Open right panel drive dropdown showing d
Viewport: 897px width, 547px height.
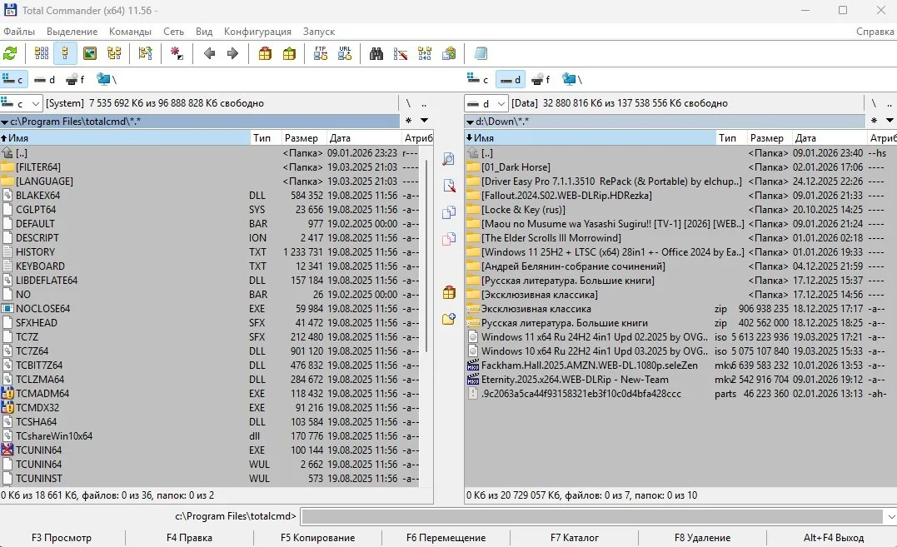click(486, 103)
